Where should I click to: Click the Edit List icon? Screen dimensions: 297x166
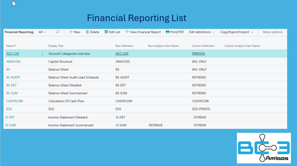[106, 32]
